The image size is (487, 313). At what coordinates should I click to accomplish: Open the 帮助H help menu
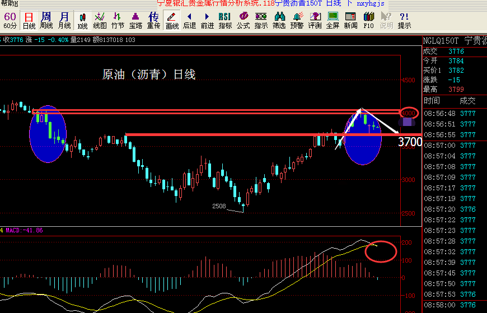pos(10,3)
